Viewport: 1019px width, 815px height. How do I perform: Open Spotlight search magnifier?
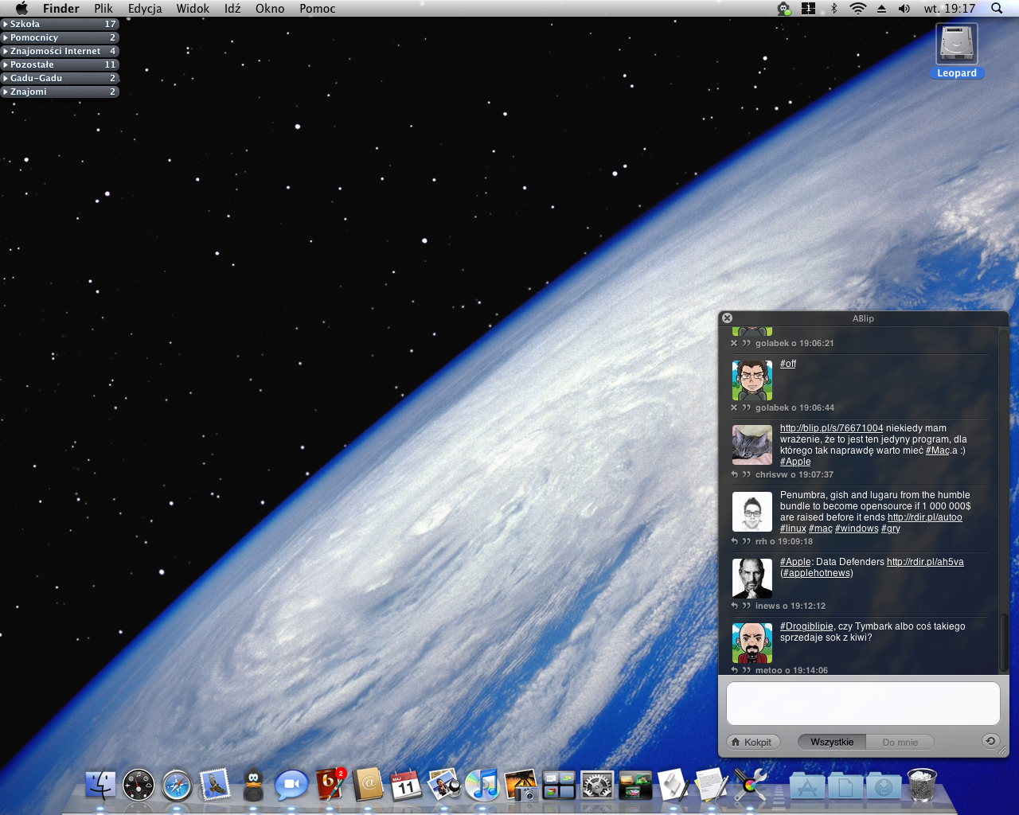[x=997, y=9]
